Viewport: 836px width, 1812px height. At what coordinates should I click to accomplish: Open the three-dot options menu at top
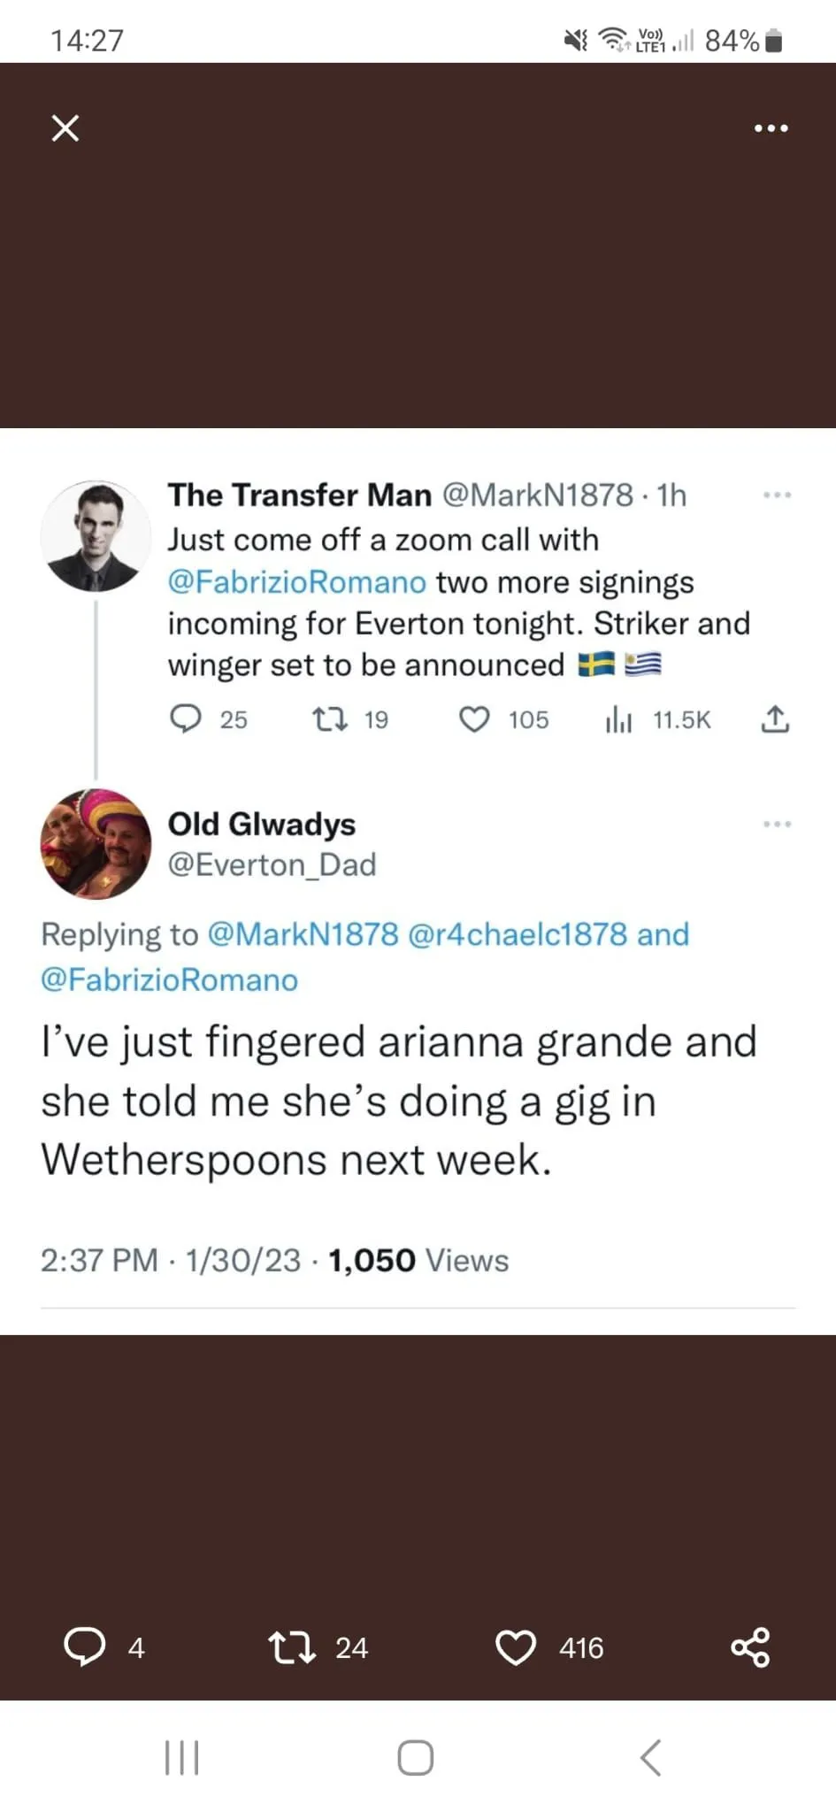[x=771, y=128]
